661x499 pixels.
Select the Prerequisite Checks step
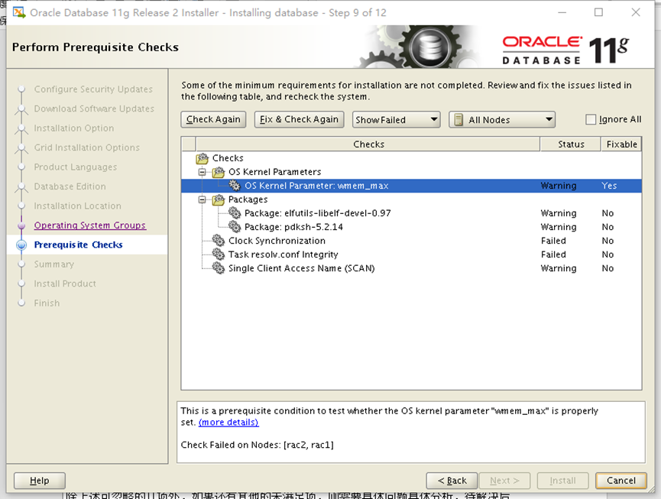pyautogui.click(x=79, y=245)
